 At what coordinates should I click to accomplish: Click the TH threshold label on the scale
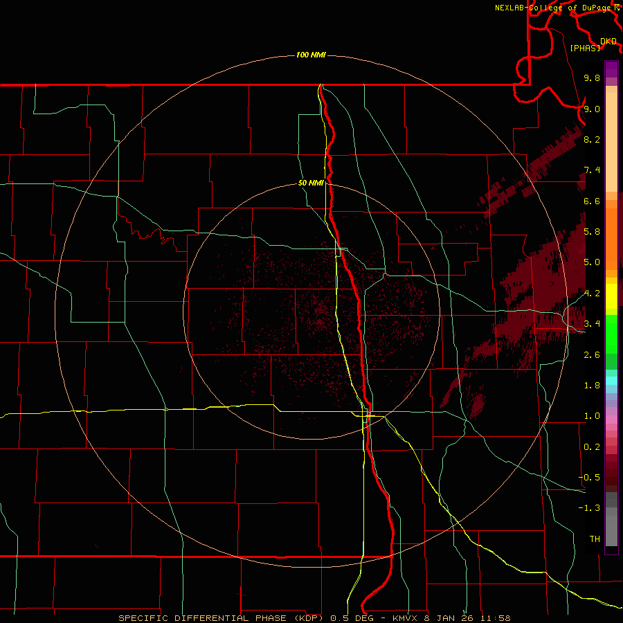(x=595, y=539)
